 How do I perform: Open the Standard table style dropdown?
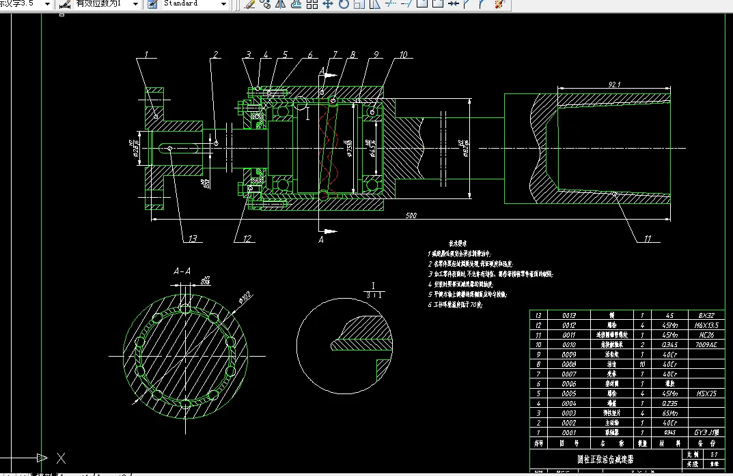(x=223, y=4)
